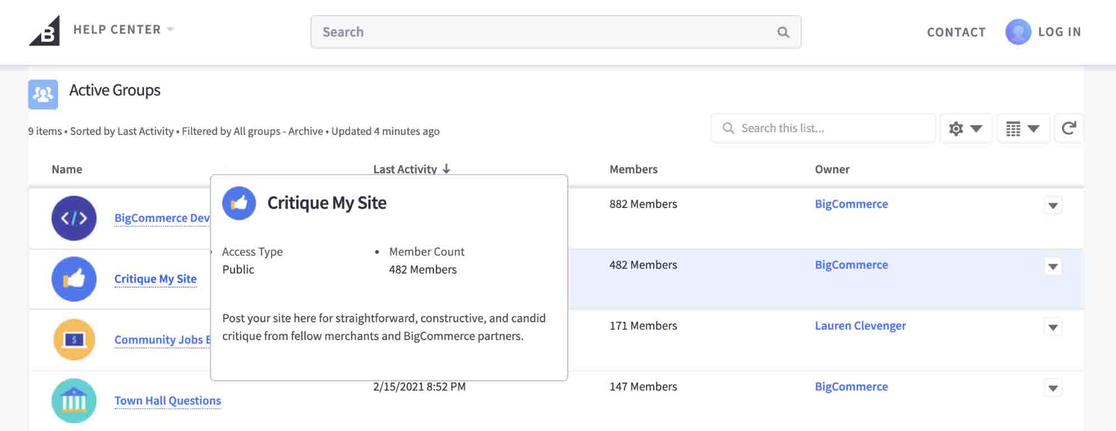Click the Public access type value

pyautogui.click(x=238, y=270)
